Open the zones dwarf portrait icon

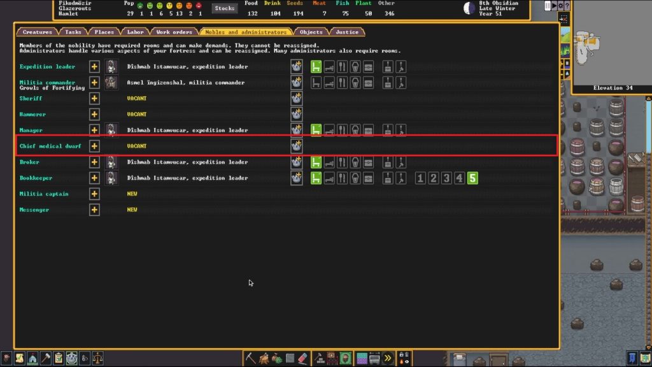pyautogui.click(x=345, y=358)
